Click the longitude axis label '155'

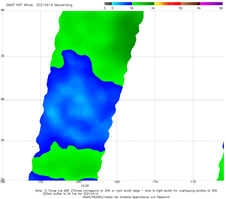[41, 182]
